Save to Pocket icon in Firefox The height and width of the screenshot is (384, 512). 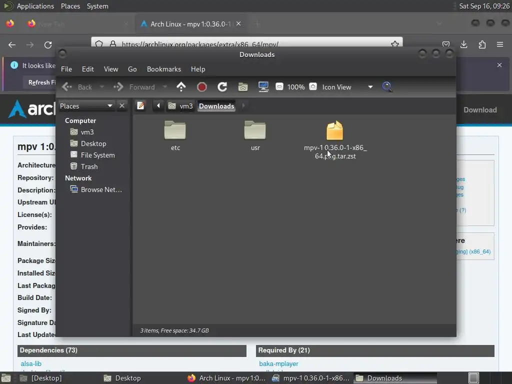tap(445, 44)
